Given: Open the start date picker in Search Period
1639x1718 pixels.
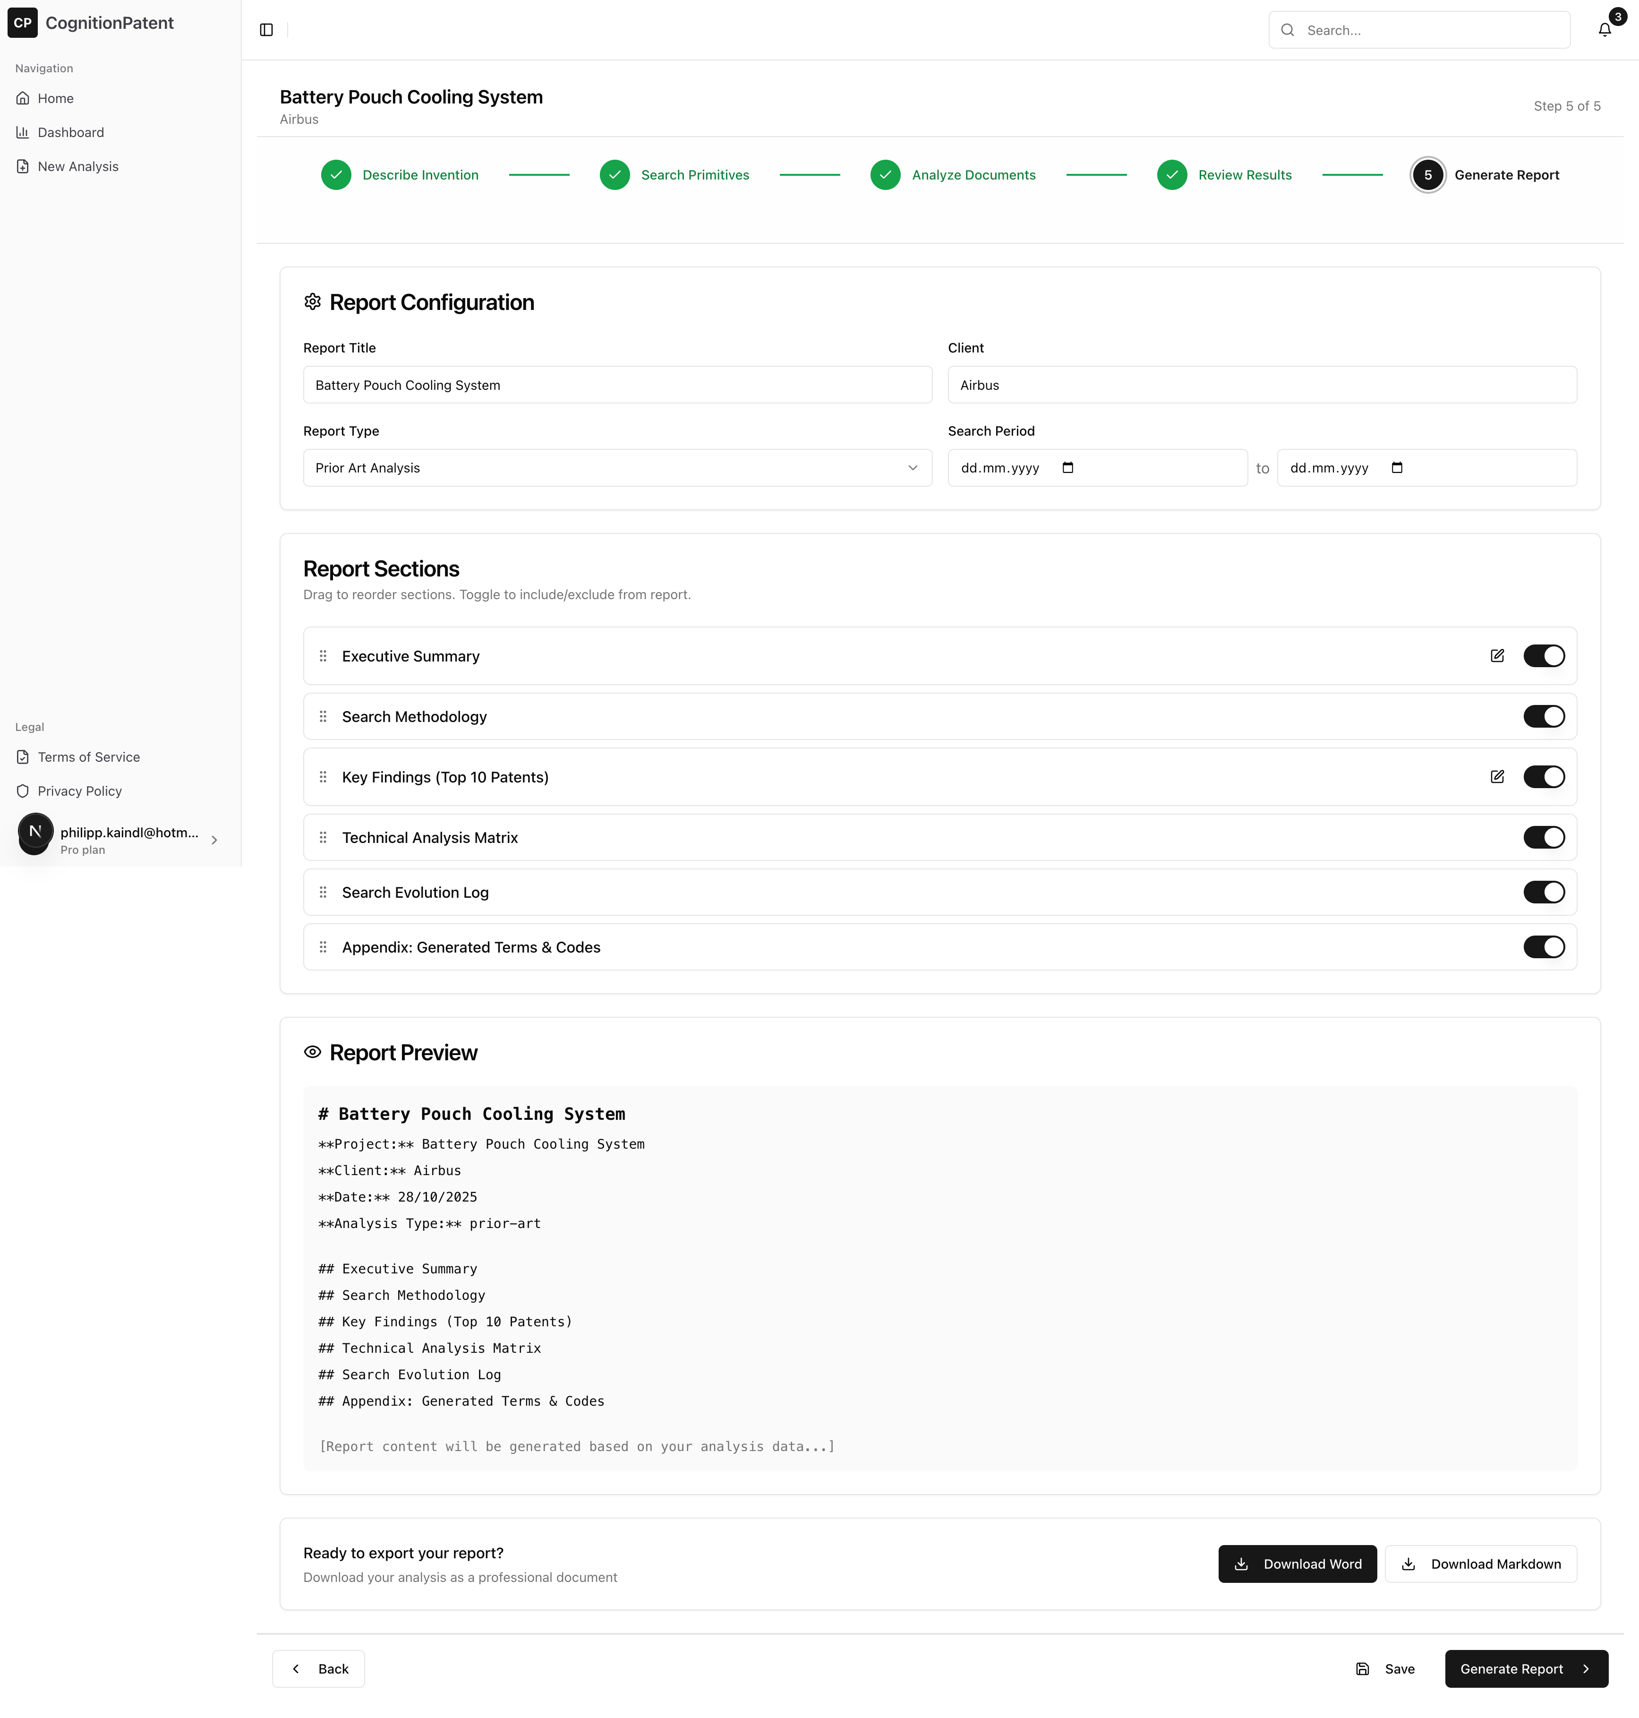Looking at the screenshot, I should click(1067, 467).
